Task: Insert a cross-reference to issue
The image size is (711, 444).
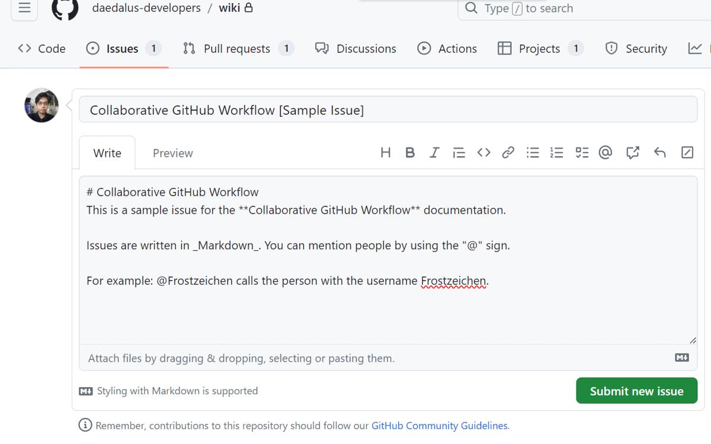Action: coord(633,153)
